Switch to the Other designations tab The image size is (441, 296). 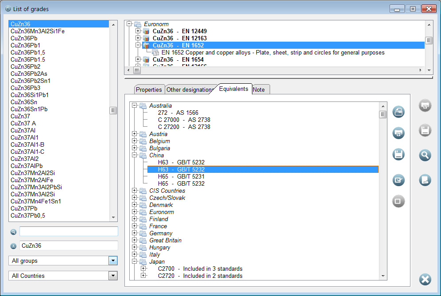(x=190, y=90)
